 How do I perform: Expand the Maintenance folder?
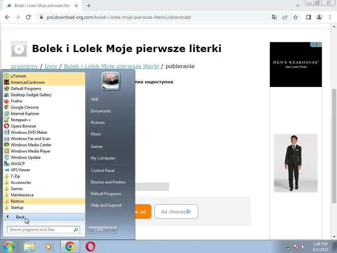44,195
